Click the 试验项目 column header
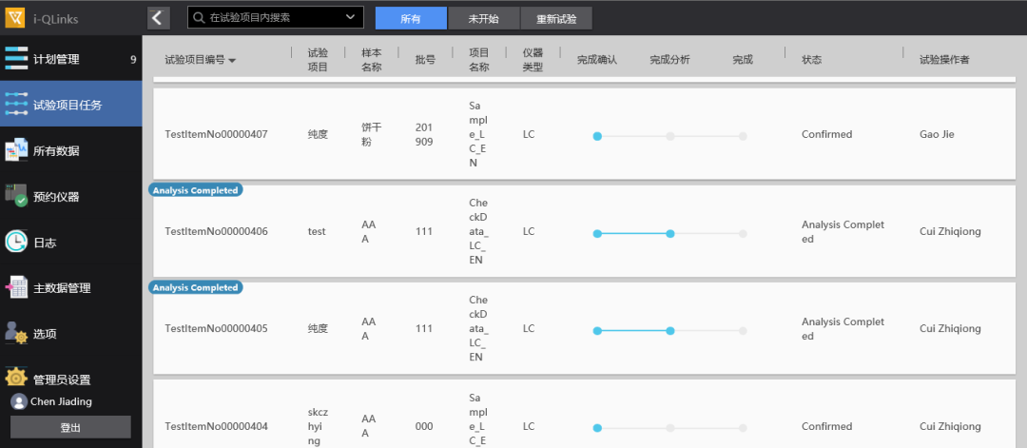Image resolution: width=1027 pixels, height=448 pixels. point(318,60)
